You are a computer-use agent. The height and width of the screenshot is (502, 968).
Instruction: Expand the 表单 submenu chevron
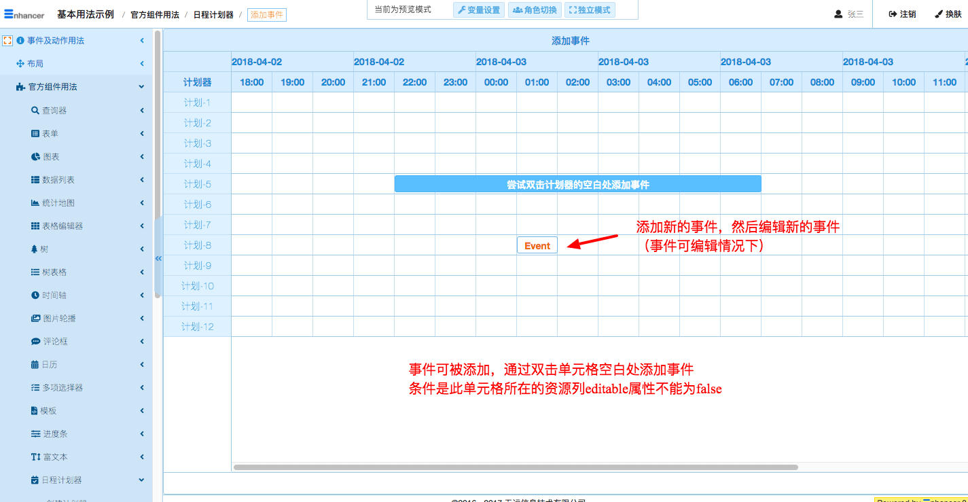click(142, 134)
